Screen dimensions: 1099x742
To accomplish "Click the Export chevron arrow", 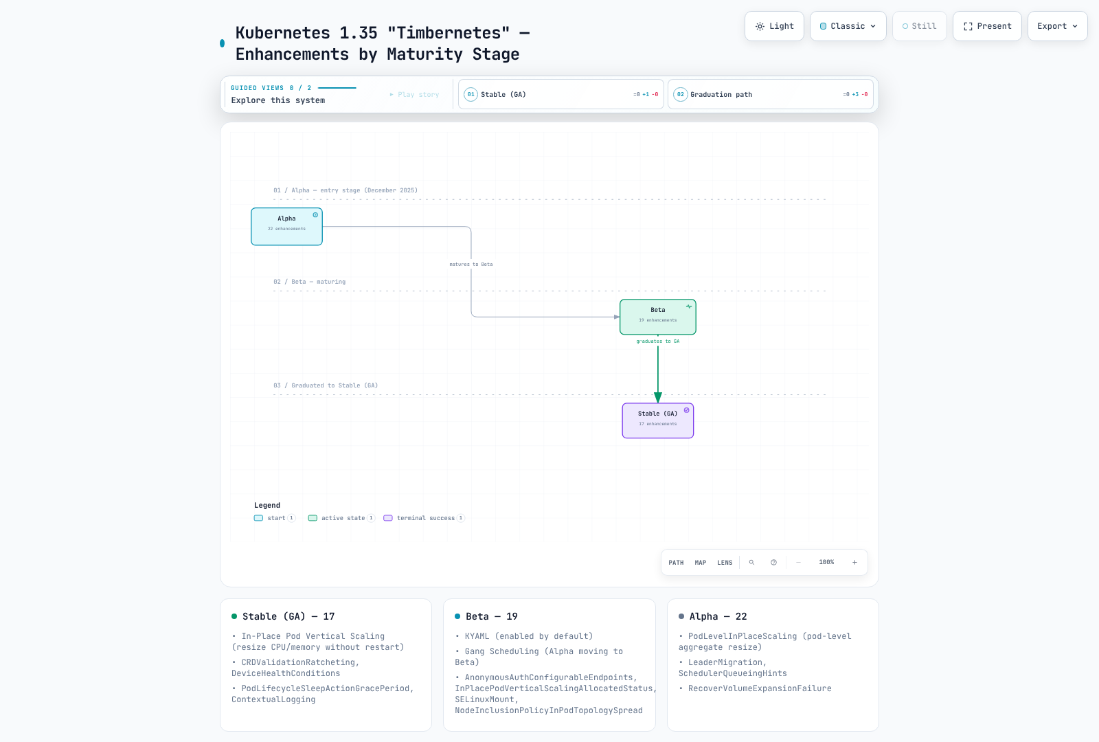I will click(1075, 26).
